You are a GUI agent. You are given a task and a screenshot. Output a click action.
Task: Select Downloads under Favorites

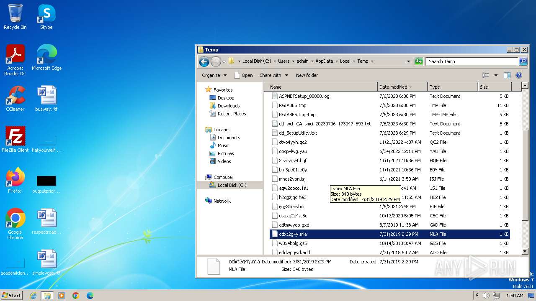(x=228, y=106)
